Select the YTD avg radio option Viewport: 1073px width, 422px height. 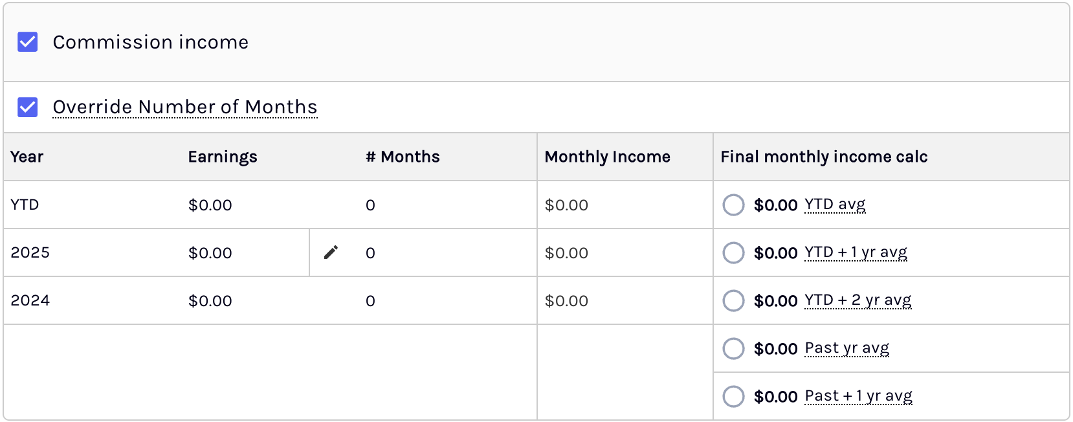tap(733, 205)
